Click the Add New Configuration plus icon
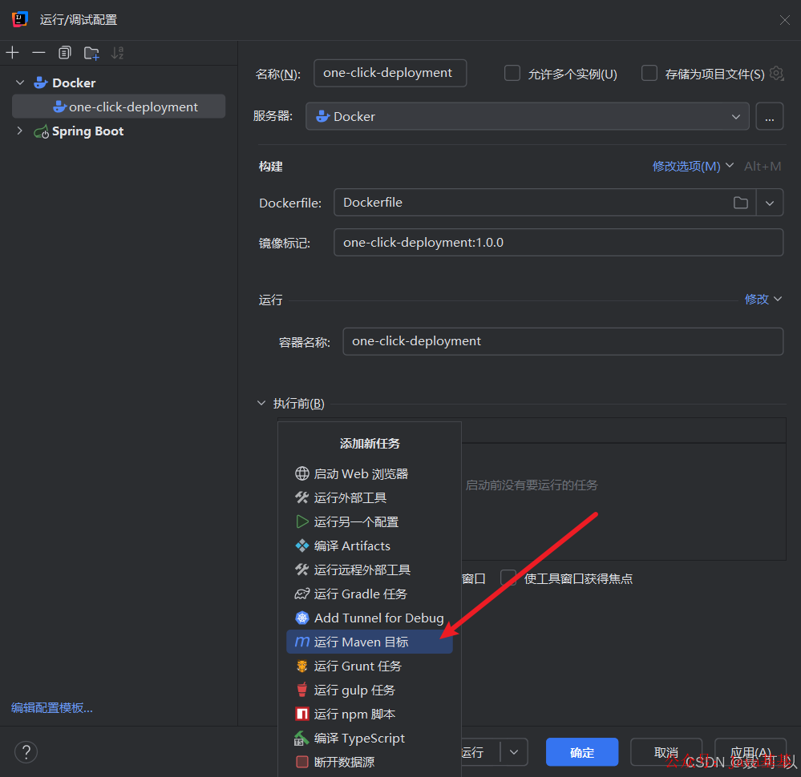801x777 pixels. point(12,53)
